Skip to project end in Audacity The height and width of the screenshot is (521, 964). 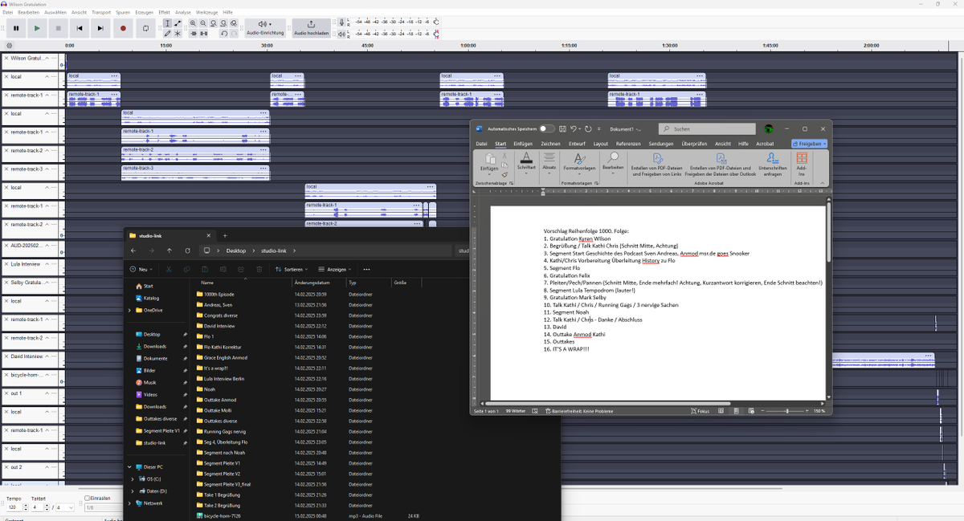click(x=100, y=28)
